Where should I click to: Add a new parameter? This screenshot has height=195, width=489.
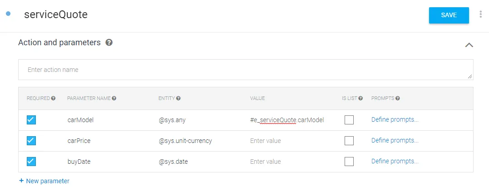pyautogui.click(x=44, y=181)
